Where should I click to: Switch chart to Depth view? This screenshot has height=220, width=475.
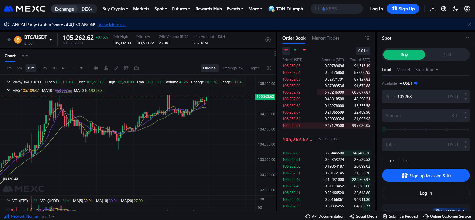point(254,68)
